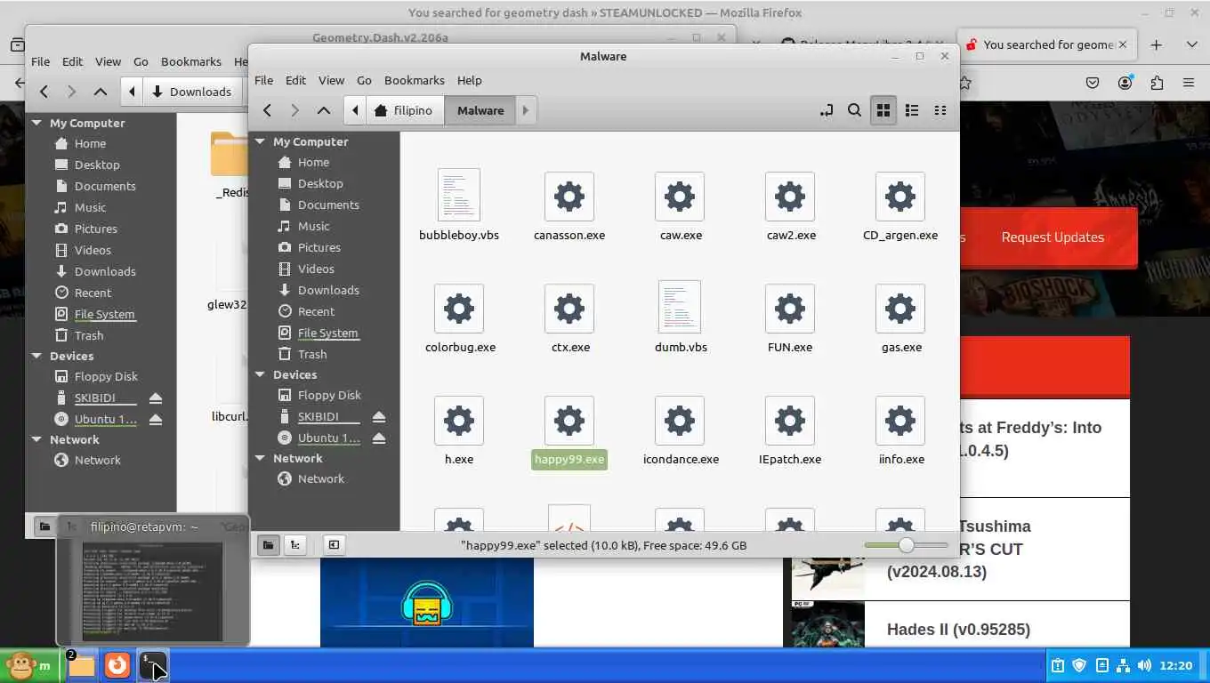
Task: Click the terminal window preview thumbnail
Action: point(153,591)
